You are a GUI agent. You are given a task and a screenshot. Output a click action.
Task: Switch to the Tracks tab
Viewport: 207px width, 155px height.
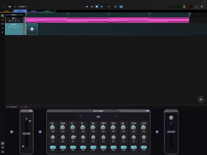click(20, 11)
